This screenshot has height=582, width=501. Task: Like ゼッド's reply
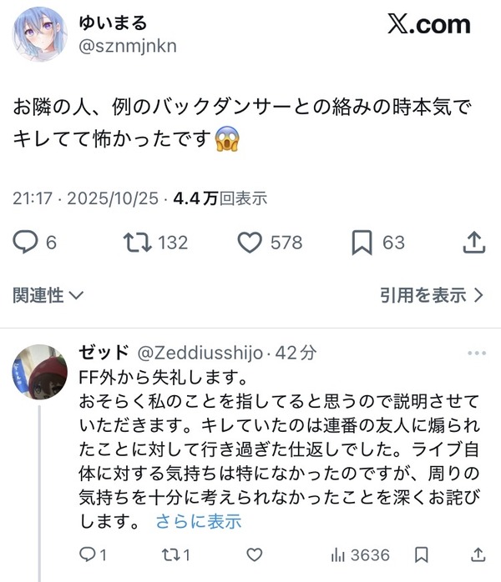[x=255, y=555]
